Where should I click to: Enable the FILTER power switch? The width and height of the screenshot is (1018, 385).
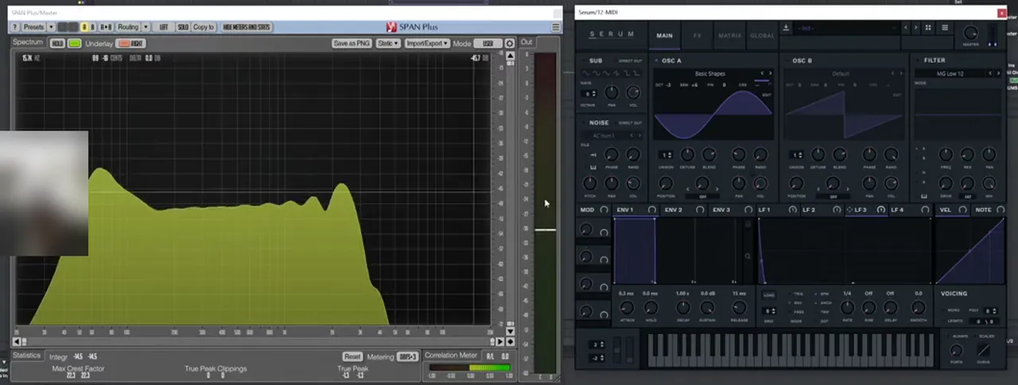(918, 60)
